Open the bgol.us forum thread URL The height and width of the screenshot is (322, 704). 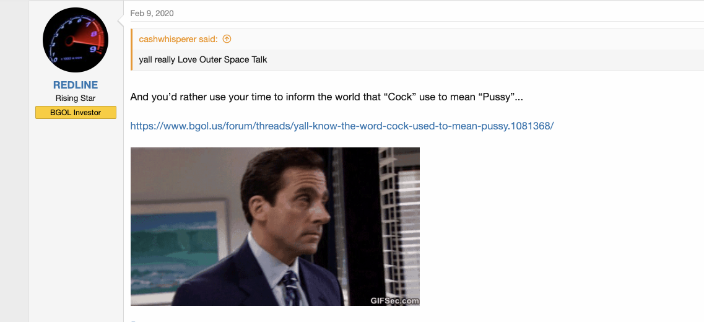[342, 126]
